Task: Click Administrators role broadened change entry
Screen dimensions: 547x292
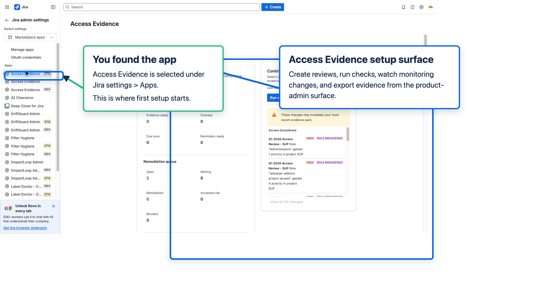Action: pyautogui.click(x=306, y=147)
